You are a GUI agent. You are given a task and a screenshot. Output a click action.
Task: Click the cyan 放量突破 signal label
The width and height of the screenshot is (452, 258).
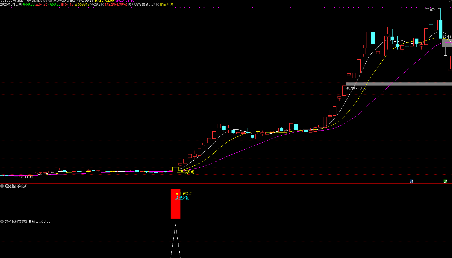182,198
